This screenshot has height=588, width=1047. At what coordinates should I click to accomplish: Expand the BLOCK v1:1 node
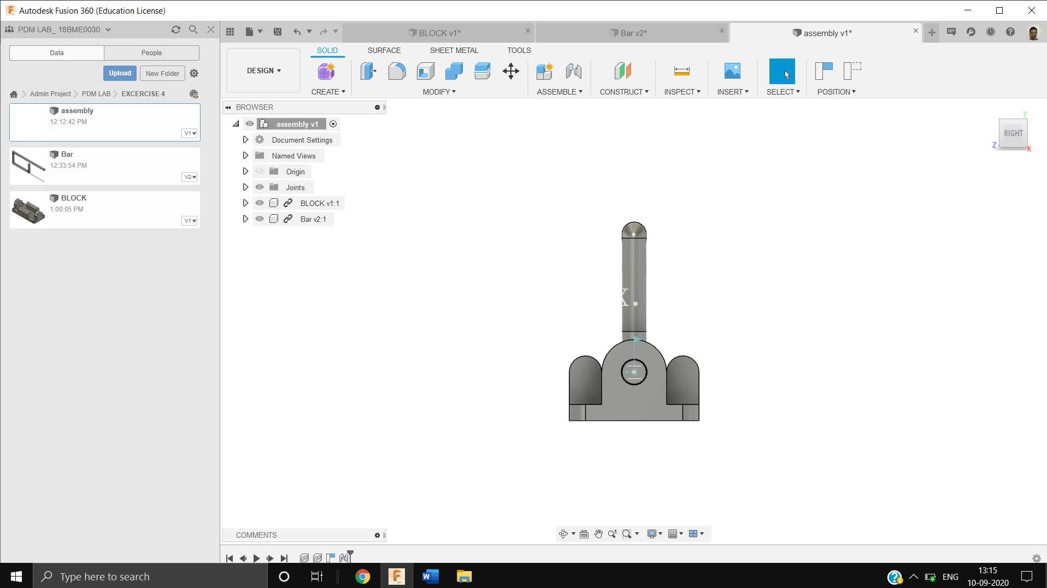click(245, 203)
